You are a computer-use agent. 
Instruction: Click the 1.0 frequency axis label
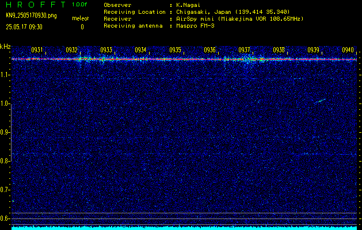tap(5, 103)
